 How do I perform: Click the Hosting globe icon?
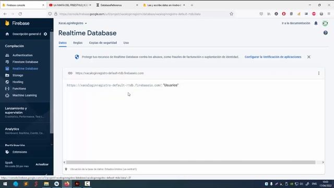click(x=7, y=82)
